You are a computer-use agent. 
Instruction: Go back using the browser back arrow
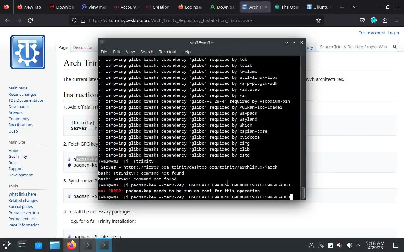(x=8, y=20)
